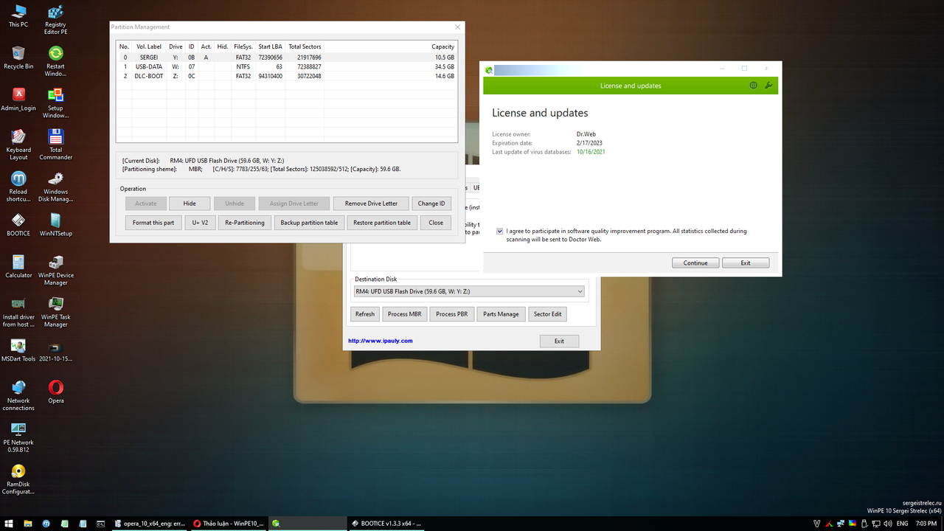The width and height of the screenshot is (944, 531).
Task: Click Backup partition table button
Action: (309, 223)
